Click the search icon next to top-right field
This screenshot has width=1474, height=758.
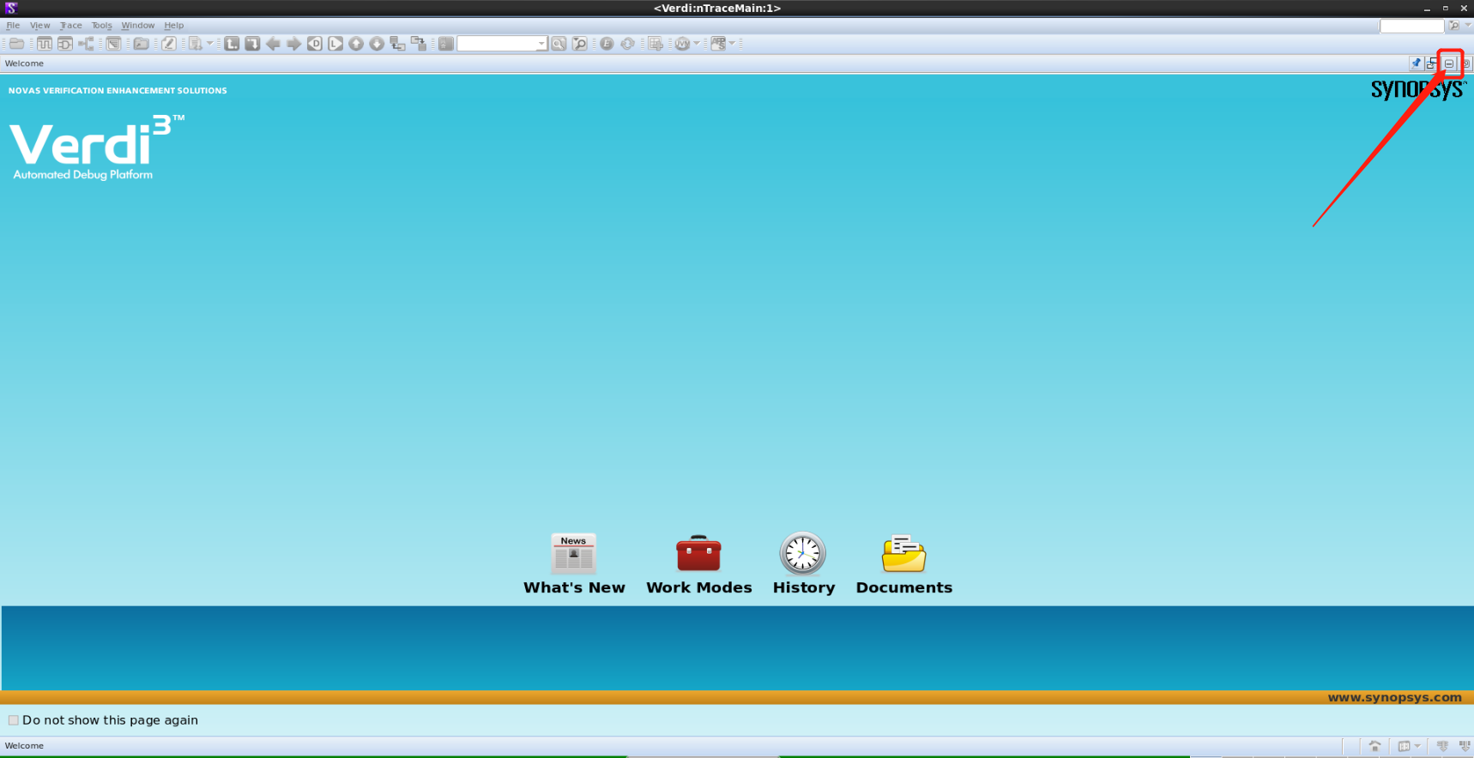click(1453, 26)
